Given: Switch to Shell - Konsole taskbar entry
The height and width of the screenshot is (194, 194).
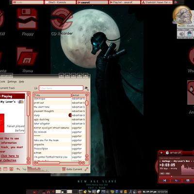Looking at the screenshot, I should click(x=60, y=2).
